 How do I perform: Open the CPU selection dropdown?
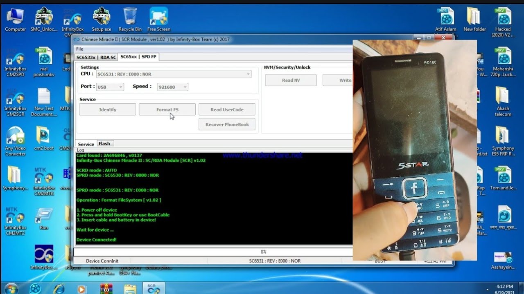[174, 74]
